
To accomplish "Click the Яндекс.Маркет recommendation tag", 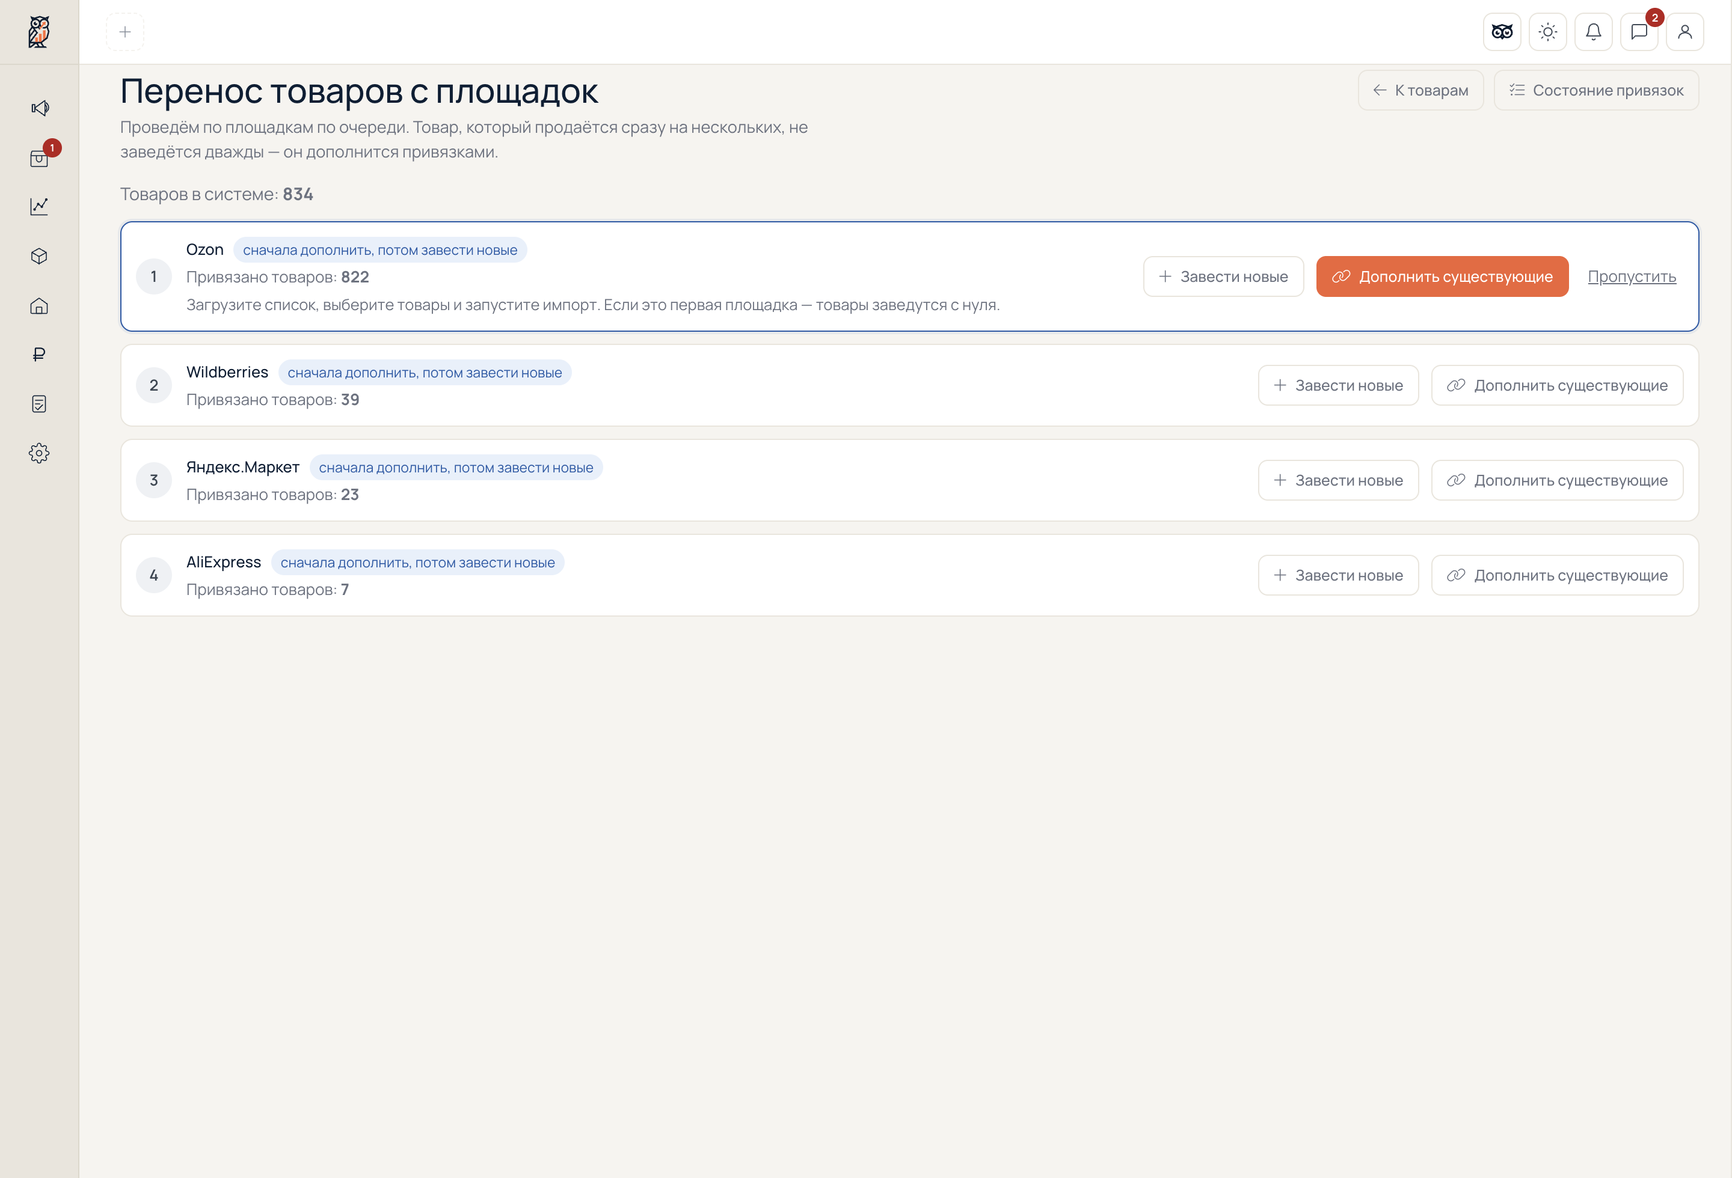I will (456, 468).
